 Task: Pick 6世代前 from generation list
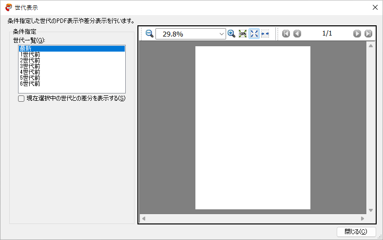pos(72,84)
